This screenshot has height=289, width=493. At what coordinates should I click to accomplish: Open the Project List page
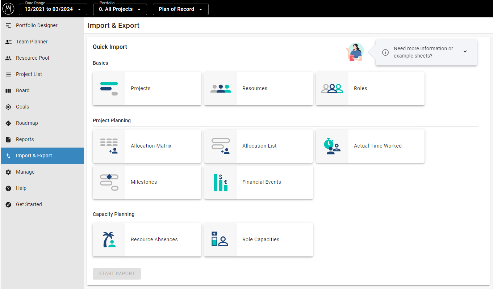(42, 75)
